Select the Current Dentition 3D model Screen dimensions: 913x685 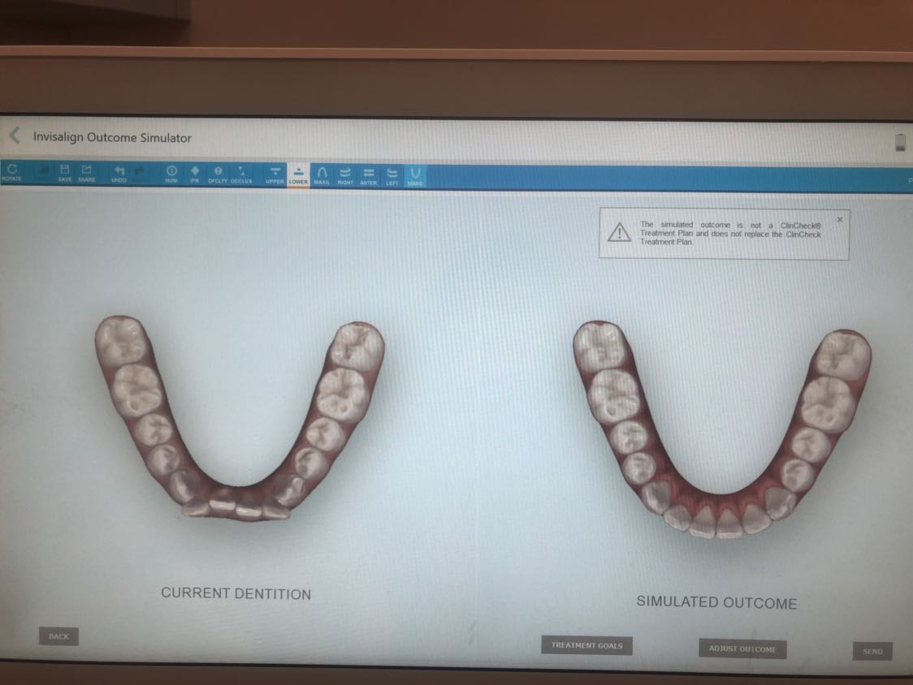[x=240, y=418]
